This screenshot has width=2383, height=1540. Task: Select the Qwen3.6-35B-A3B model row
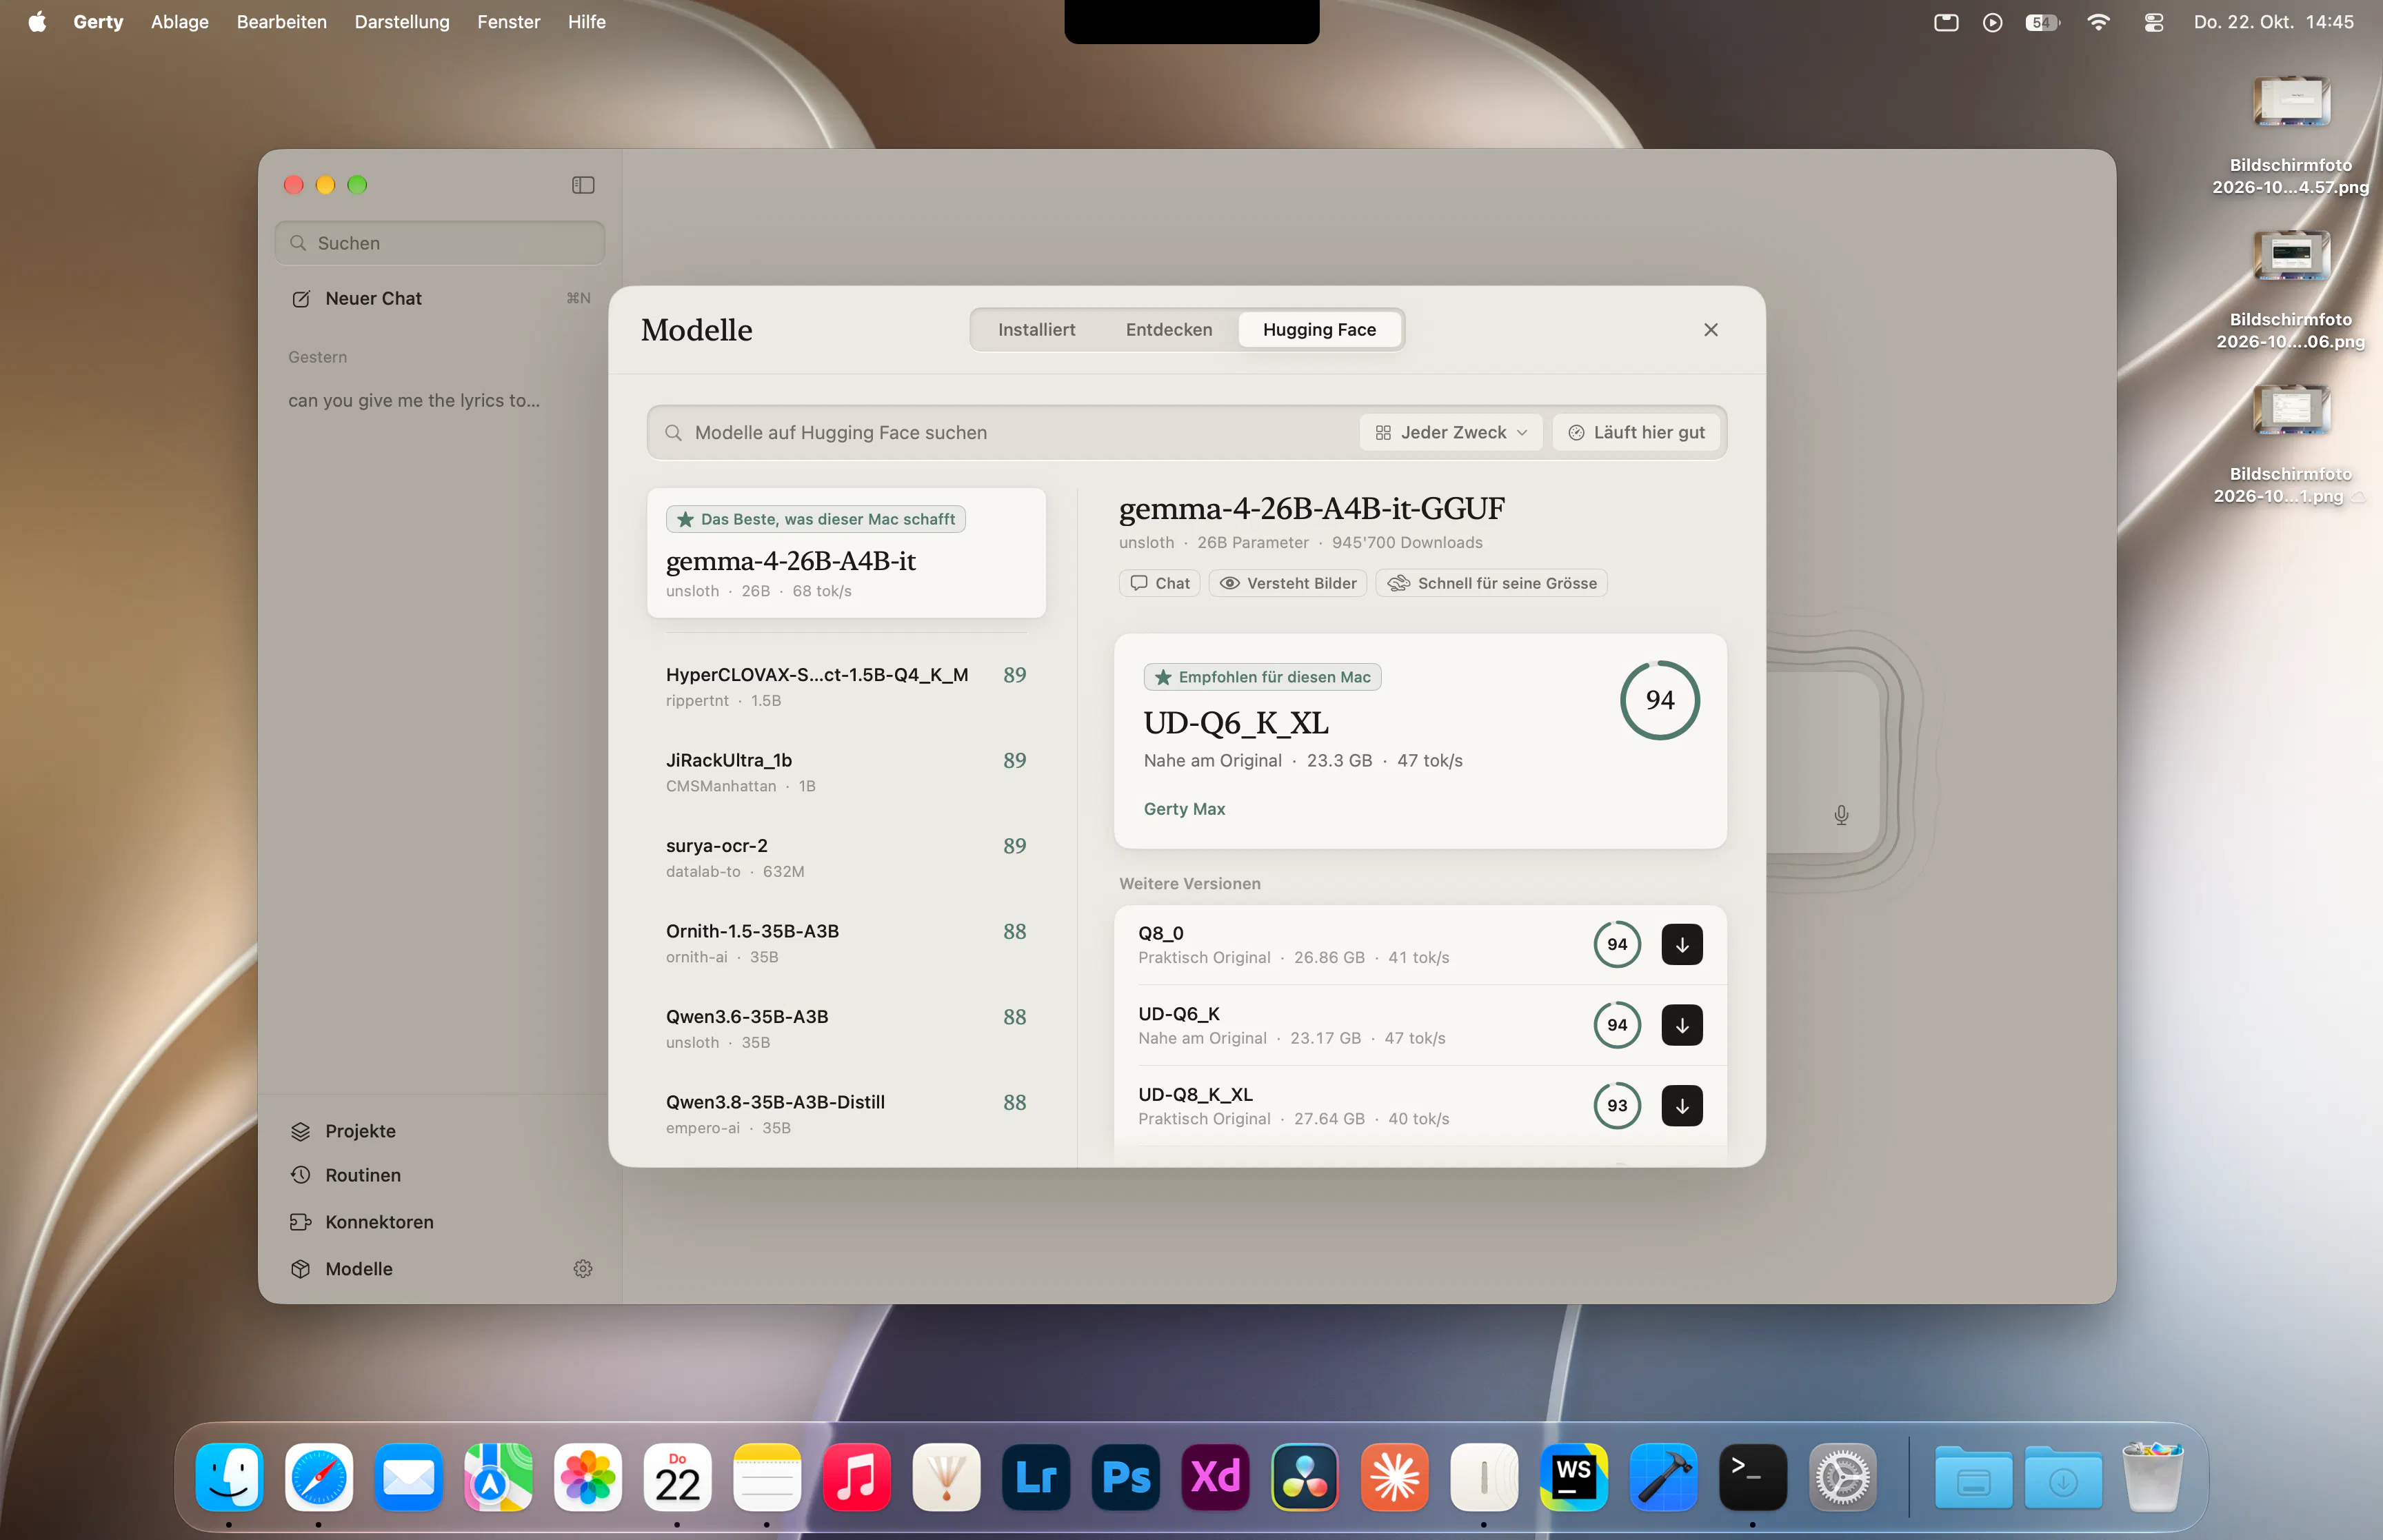846,1028
